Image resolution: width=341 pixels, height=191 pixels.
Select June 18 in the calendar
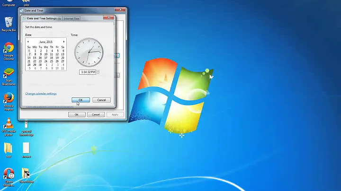click(52, 58)
